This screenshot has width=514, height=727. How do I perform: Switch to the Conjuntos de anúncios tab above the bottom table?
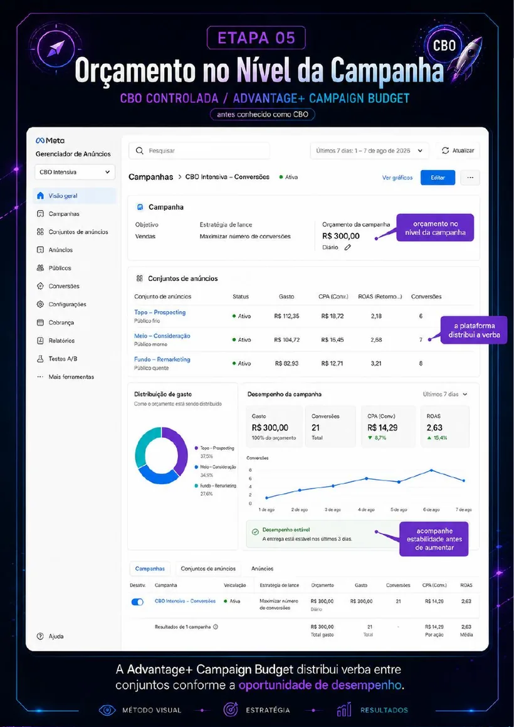(208, 568)
